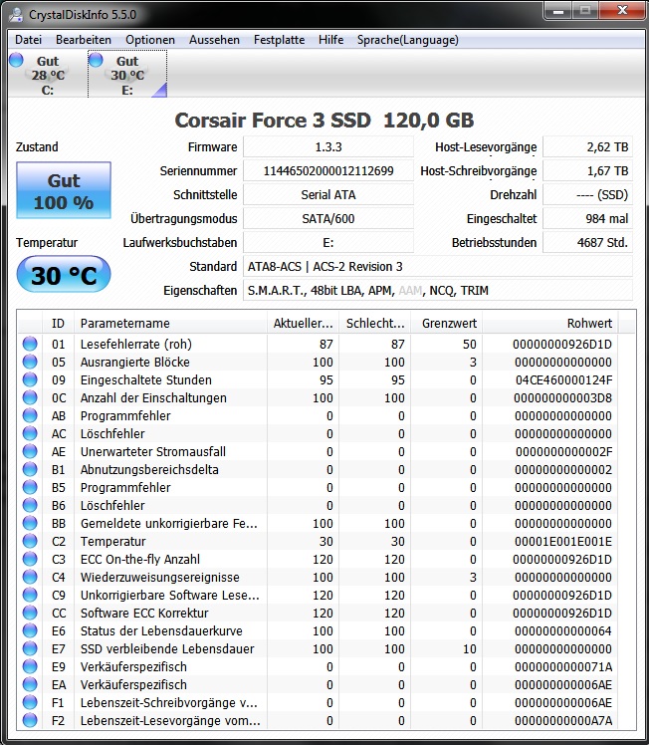This screenshot has width=649, height=745.
Task: Click the status orb in row C9
Action: pos(30,595)
